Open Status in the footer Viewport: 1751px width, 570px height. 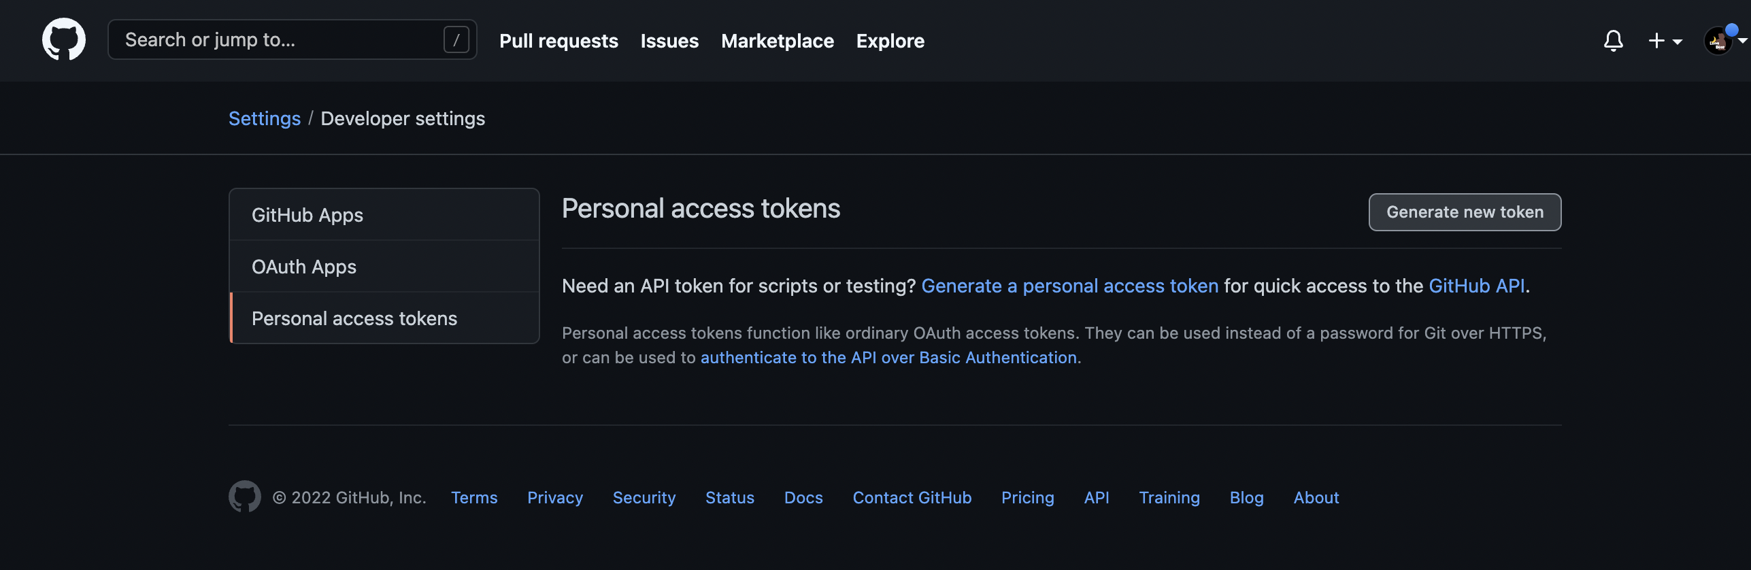tap(730, 498)
